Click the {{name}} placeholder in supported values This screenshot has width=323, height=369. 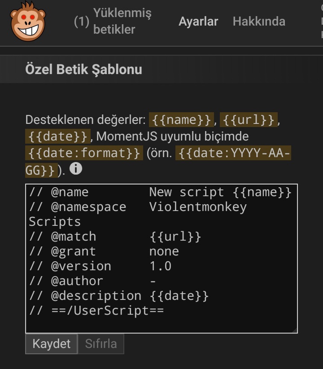point(181,120)
